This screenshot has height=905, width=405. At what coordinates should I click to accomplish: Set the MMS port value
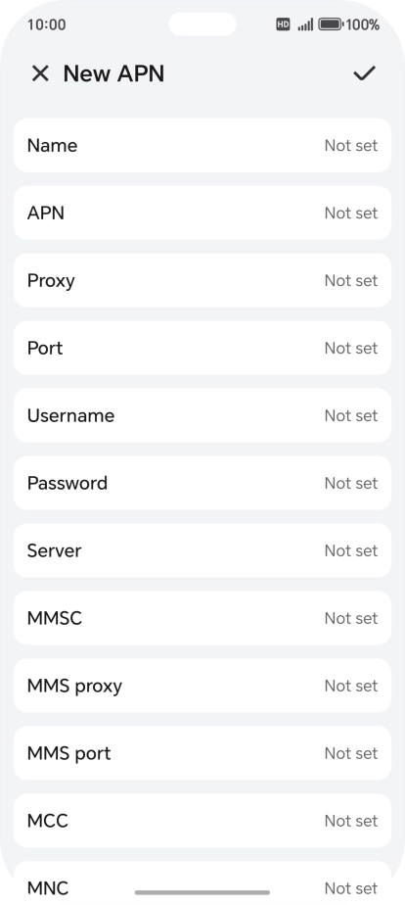point(202,753)
